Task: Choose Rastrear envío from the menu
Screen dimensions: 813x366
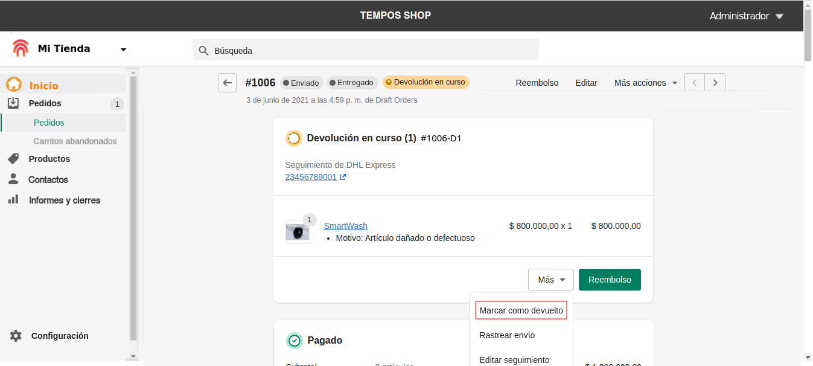Action: (x=507, y=335)
